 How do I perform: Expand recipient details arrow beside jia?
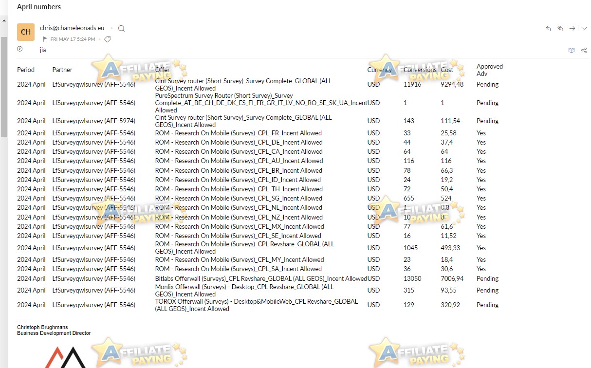click(x=20, y=49)
